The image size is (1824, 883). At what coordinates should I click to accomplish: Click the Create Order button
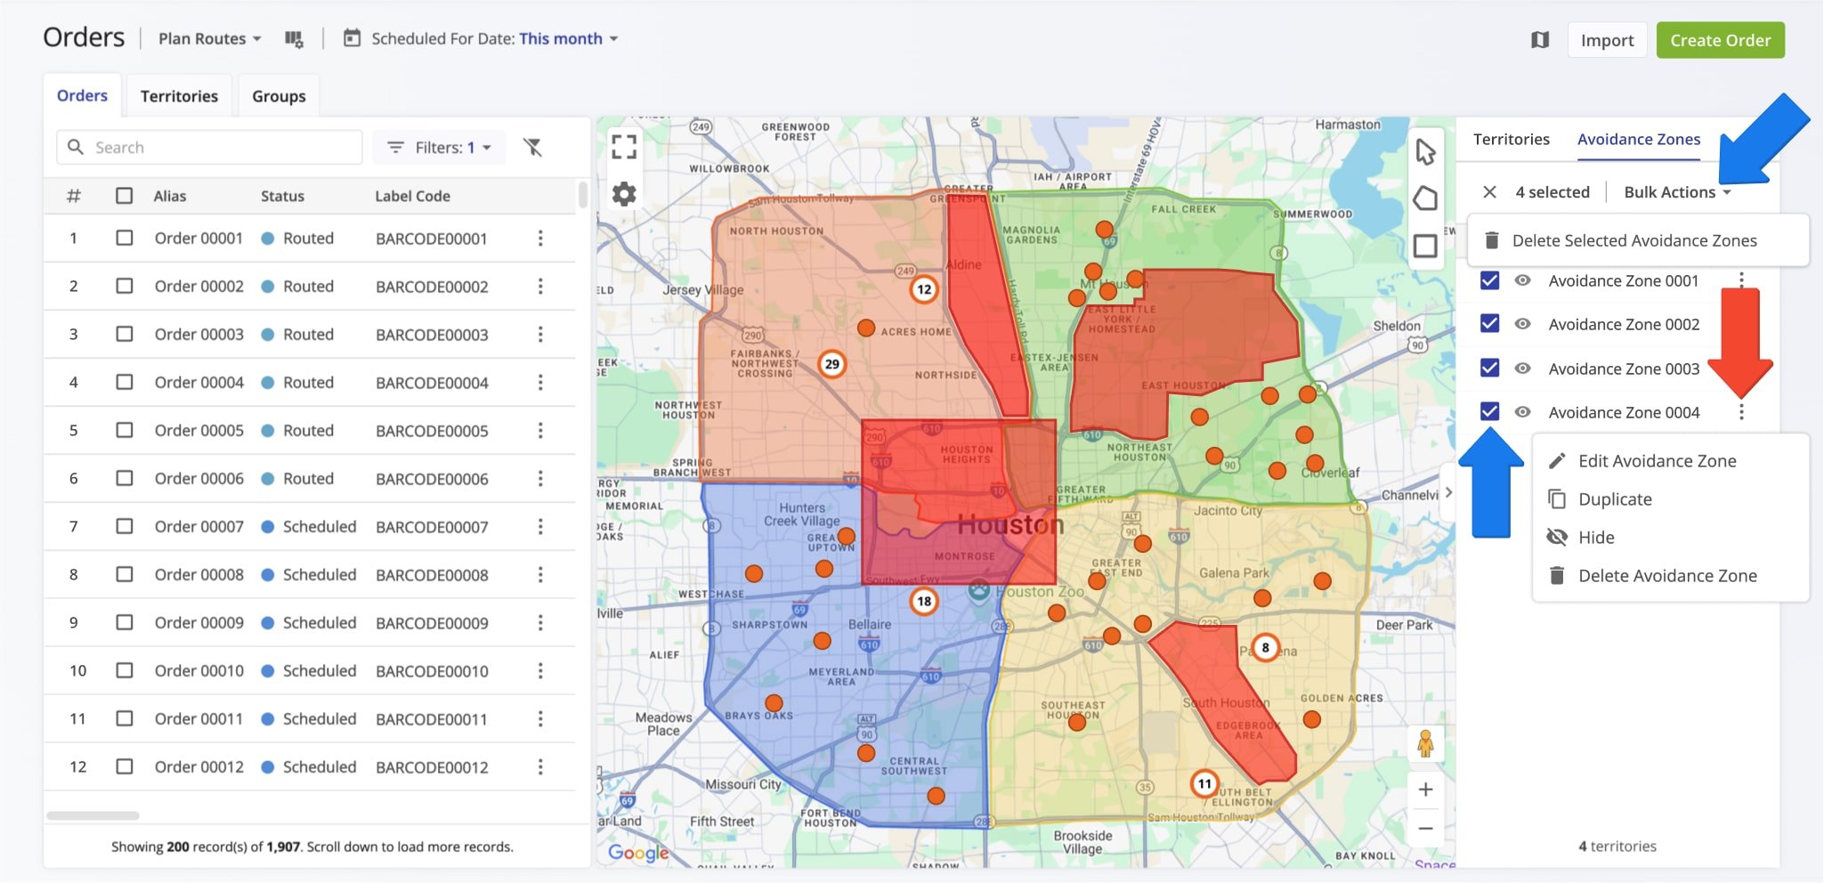click(x=1720, y=40)
